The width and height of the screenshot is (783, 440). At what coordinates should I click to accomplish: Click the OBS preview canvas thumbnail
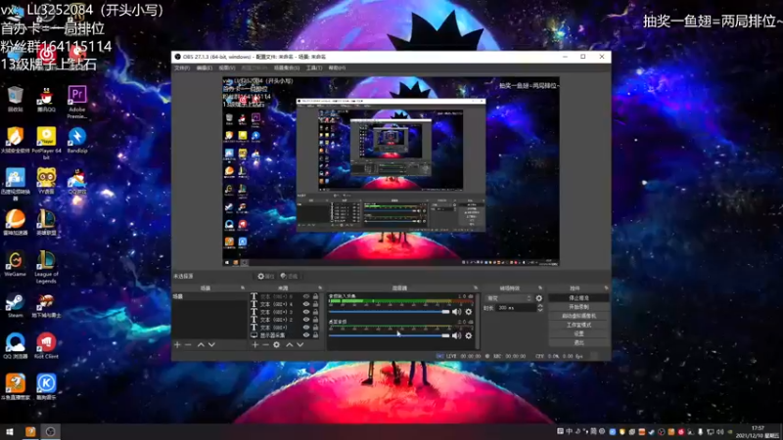pos(391,171)
